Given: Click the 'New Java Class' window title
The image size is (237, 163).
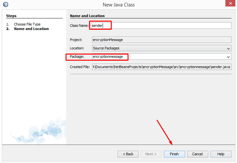Looking at the screenshot, I should click(x=118, y=5).
